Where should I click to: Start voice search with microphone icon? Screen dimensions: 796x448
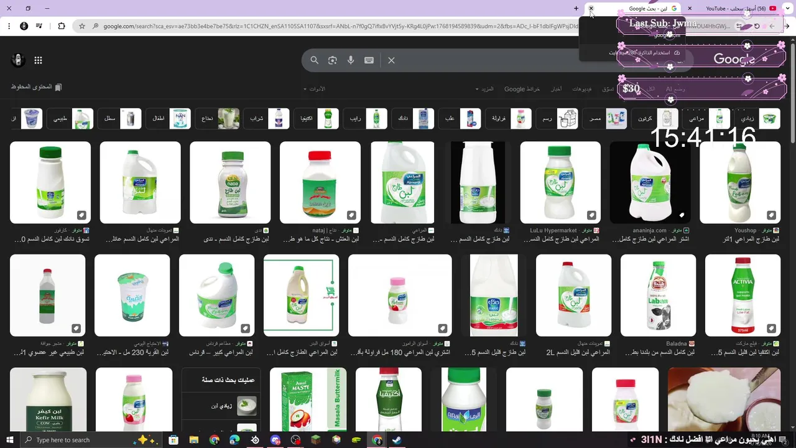point(351,60)
